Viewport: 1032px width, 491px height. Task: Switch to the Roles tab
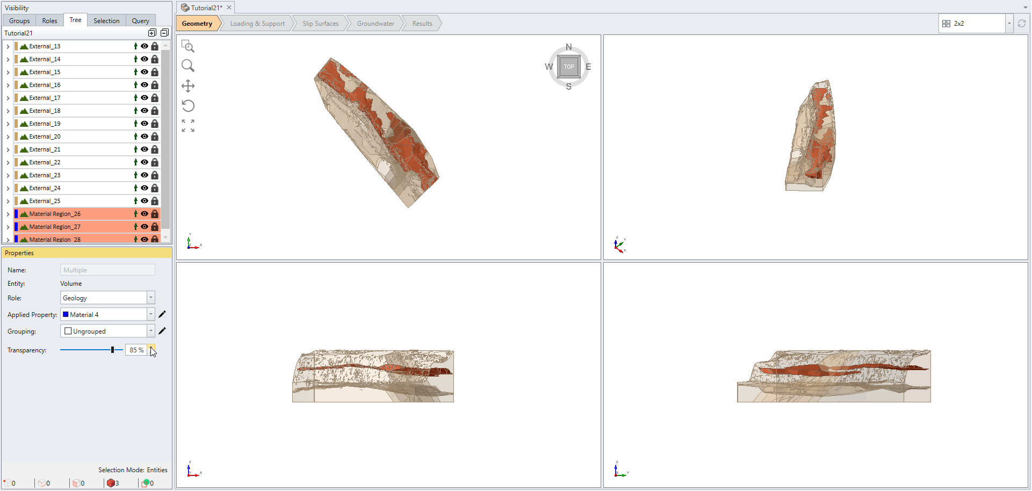click(x=49, y=20)
